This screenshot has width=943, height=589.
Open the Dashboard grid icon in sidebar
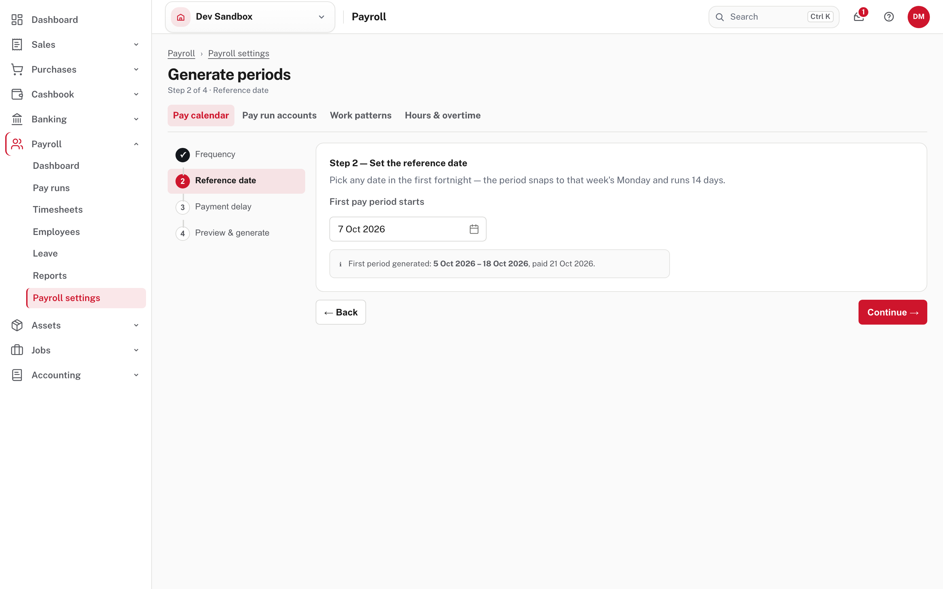pyautogui.click(x=17, y=20)
